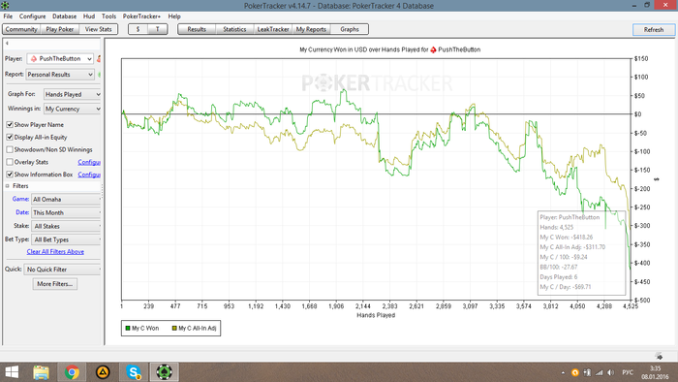Click the PokerTracker app icon in title bar
Image resolution: width=678 pixels, height=382 pixels.
(x=5, y=6)
